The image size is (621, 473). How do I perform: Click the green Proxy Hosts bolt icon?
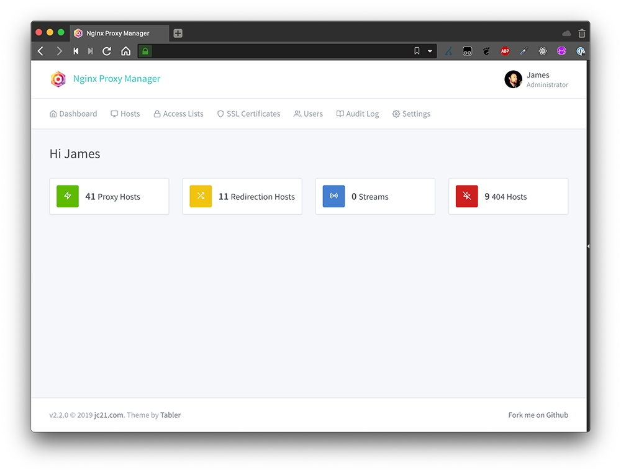(68, 196)
